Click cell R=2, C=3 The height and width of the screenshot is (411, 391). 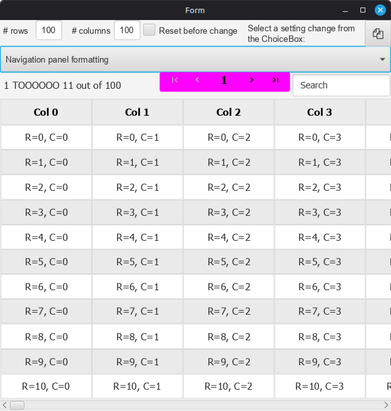pyautogui.click(x=320, y=188)
